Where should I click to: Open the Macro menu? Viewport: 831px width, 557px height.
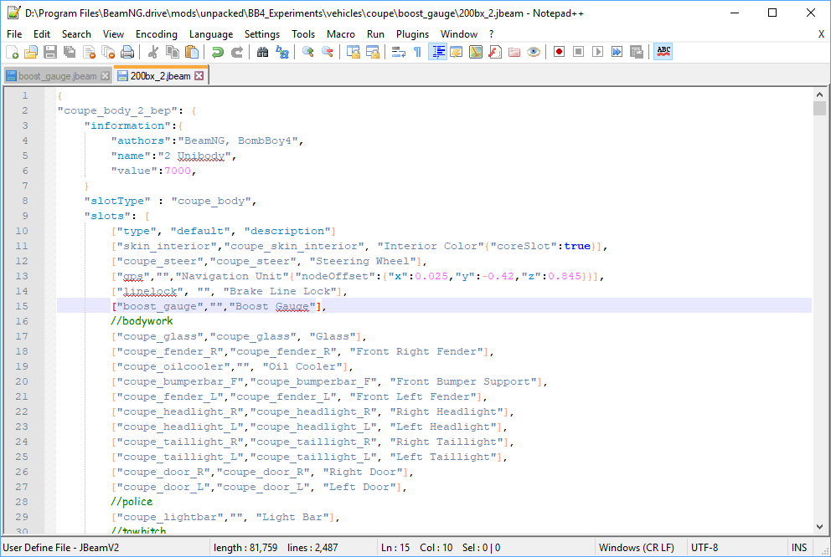[x=341, y=33]
